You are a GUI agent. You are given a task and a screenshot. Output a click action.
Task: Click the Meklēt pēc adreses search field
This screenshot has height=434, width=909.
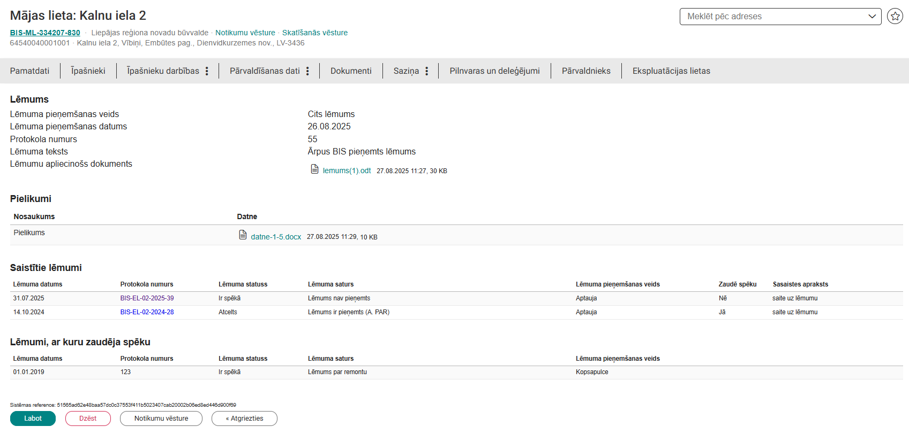coord(771,17)
